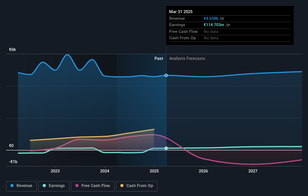Click the €6b y-axis label
This screenshot has height=196, width=308.
12,49
